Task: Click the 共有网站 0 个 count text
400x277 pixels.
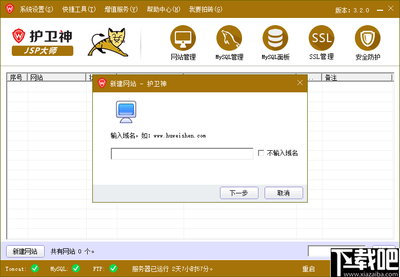Action: (x=72, y=251)
